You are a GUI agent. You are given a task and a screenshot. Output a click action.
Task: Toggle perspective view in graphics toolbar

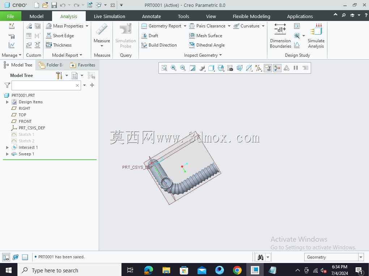pyautogui.click(x=239, y=68)
